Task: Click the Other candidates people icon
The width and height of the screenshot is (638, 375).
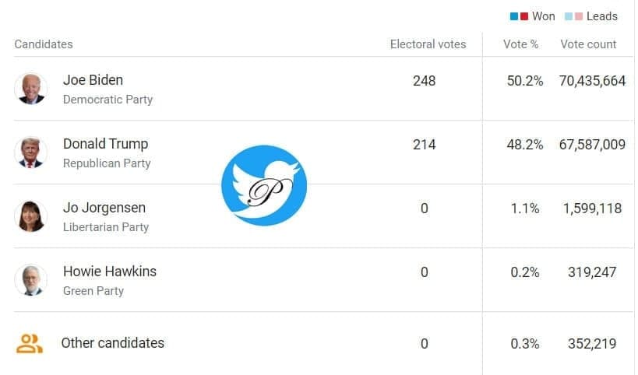Action: point(30,343)
